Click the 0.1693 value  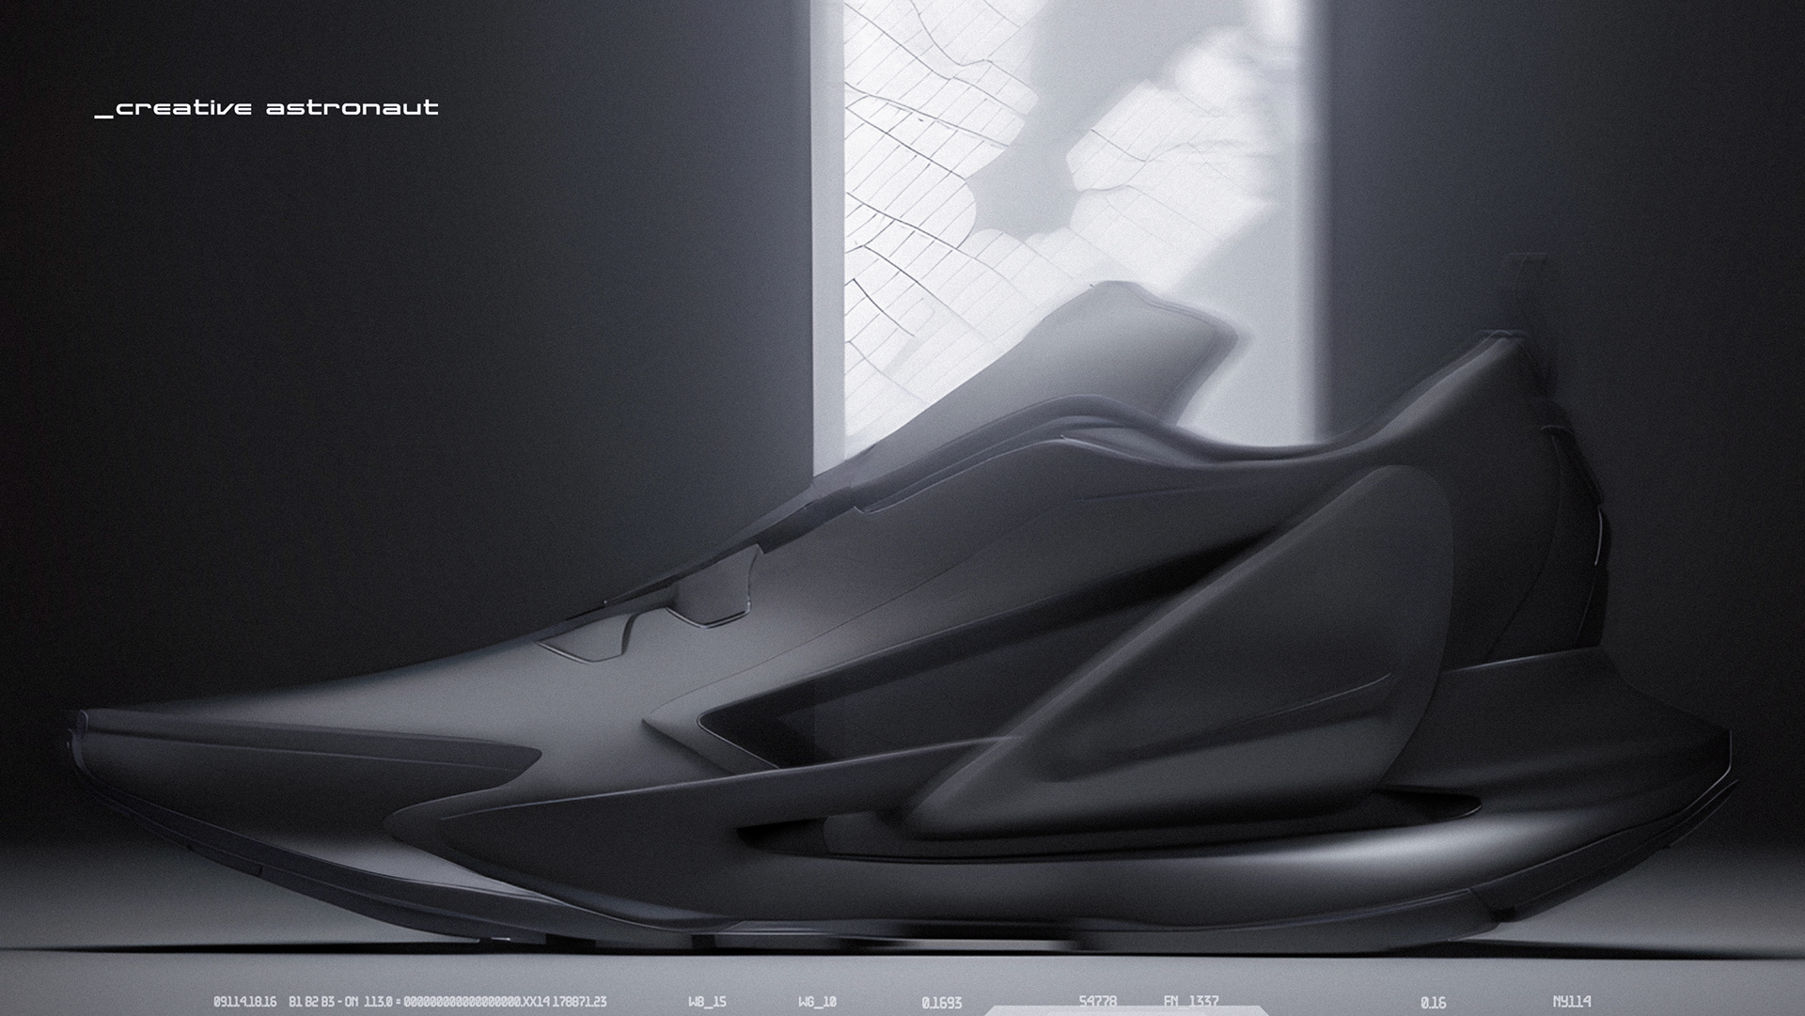[941, 1003]
